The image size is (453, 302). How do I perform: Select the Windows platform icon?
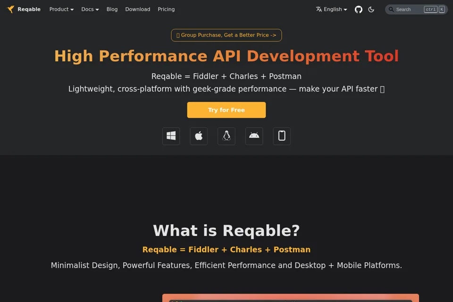coord(171,136)
